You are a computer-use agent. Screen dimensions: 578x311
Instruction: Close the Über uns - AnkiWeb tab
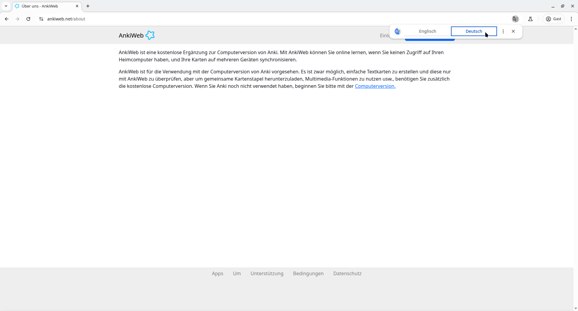point(77,6)
